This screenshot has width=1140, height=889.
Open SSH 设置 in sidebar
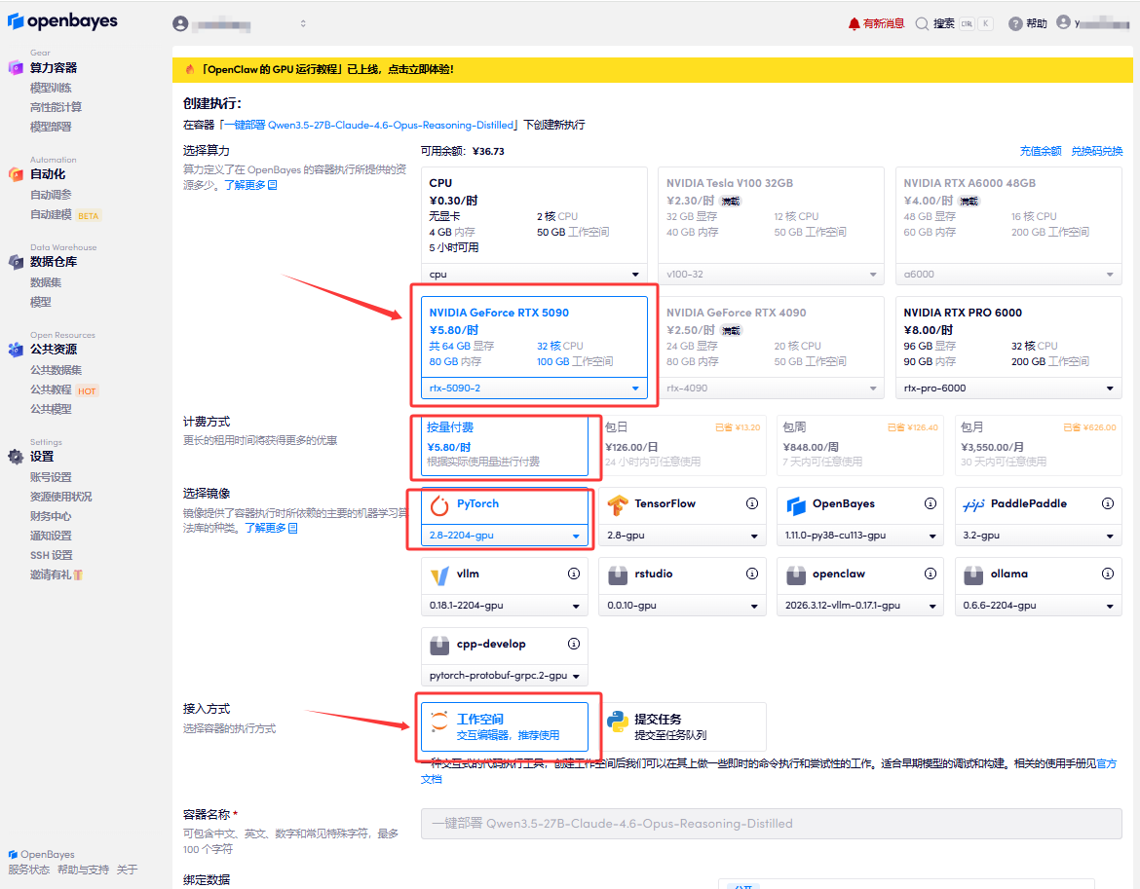(52, 556)
